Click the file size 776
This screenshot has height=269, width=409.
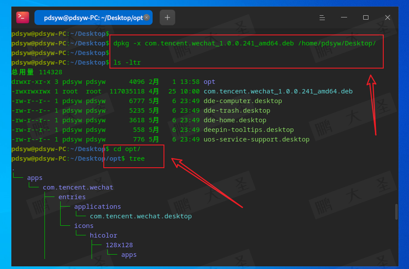coord(139,139)
